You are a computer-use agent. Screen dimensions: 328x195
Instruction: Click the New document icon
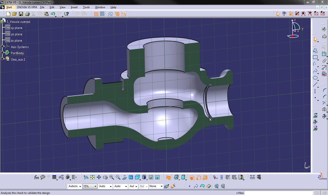coord(8,14)
